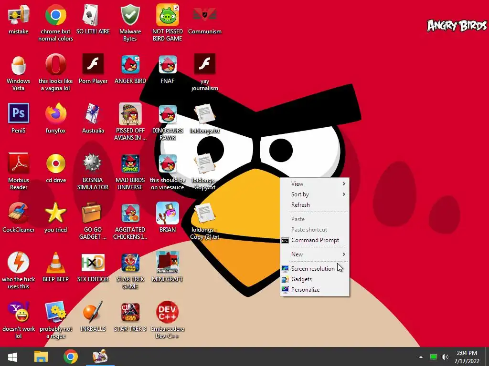
Task: Select the 'MAD BIRDS UNIVERSE' Space icon
Action: click(x=130, y=163)
